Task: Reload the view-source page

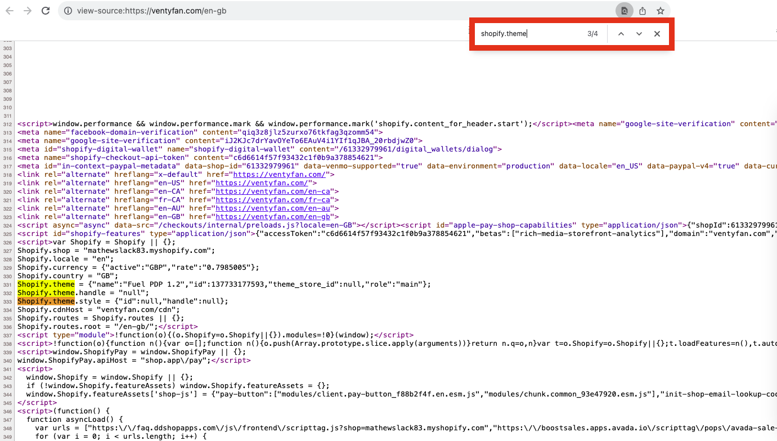Action: coord(46,11)
